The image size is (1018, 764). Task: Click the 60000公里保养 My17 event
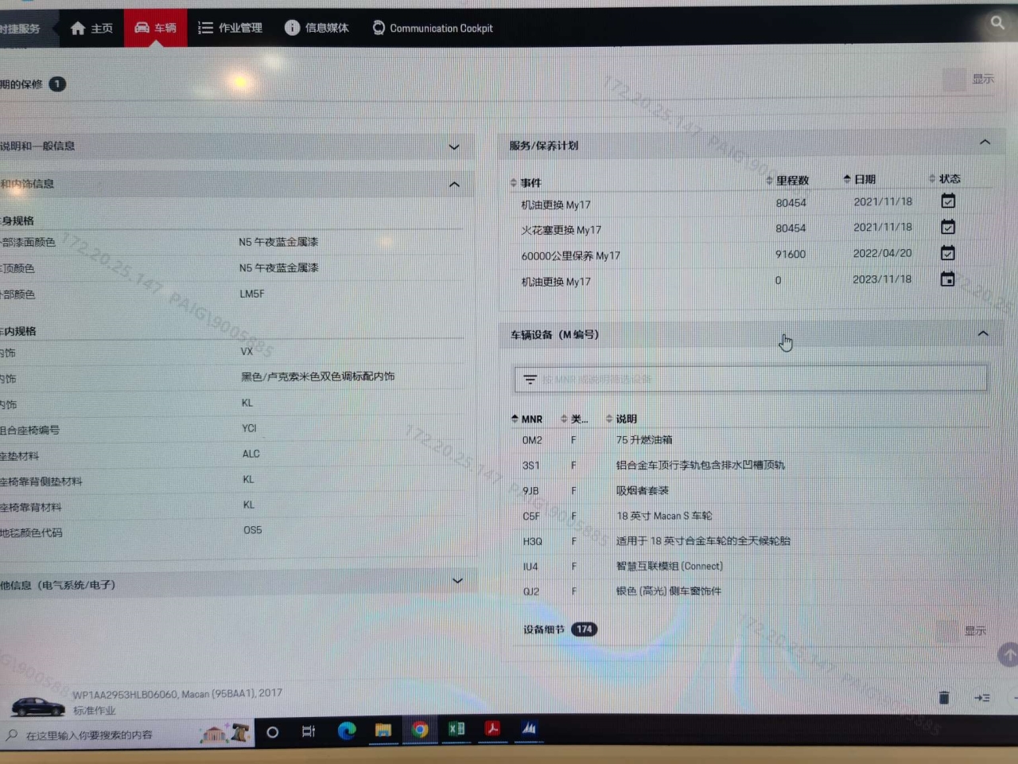(570, 255)
